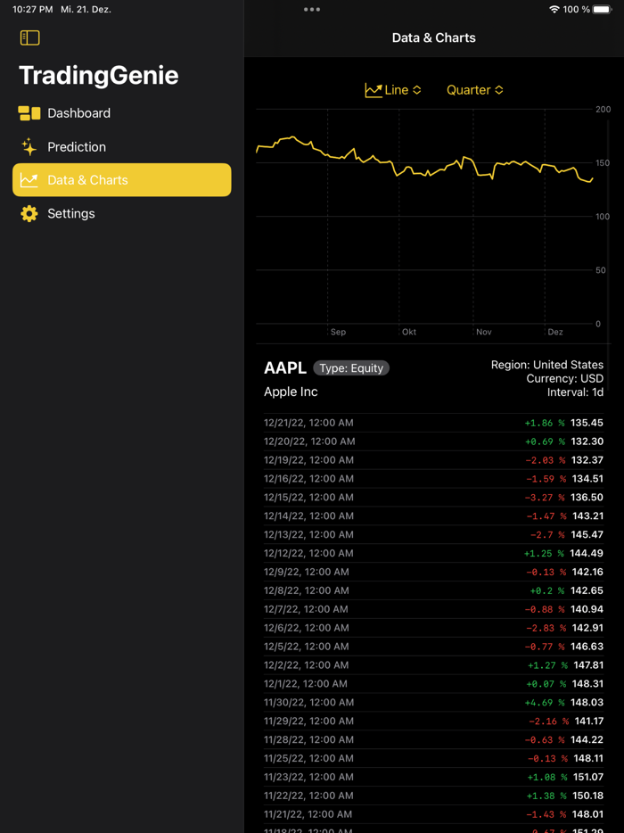The height and width of the screenshot is (833, 624).
Task: Tap the Wi-Fi status icon
Action: [554, 10]
